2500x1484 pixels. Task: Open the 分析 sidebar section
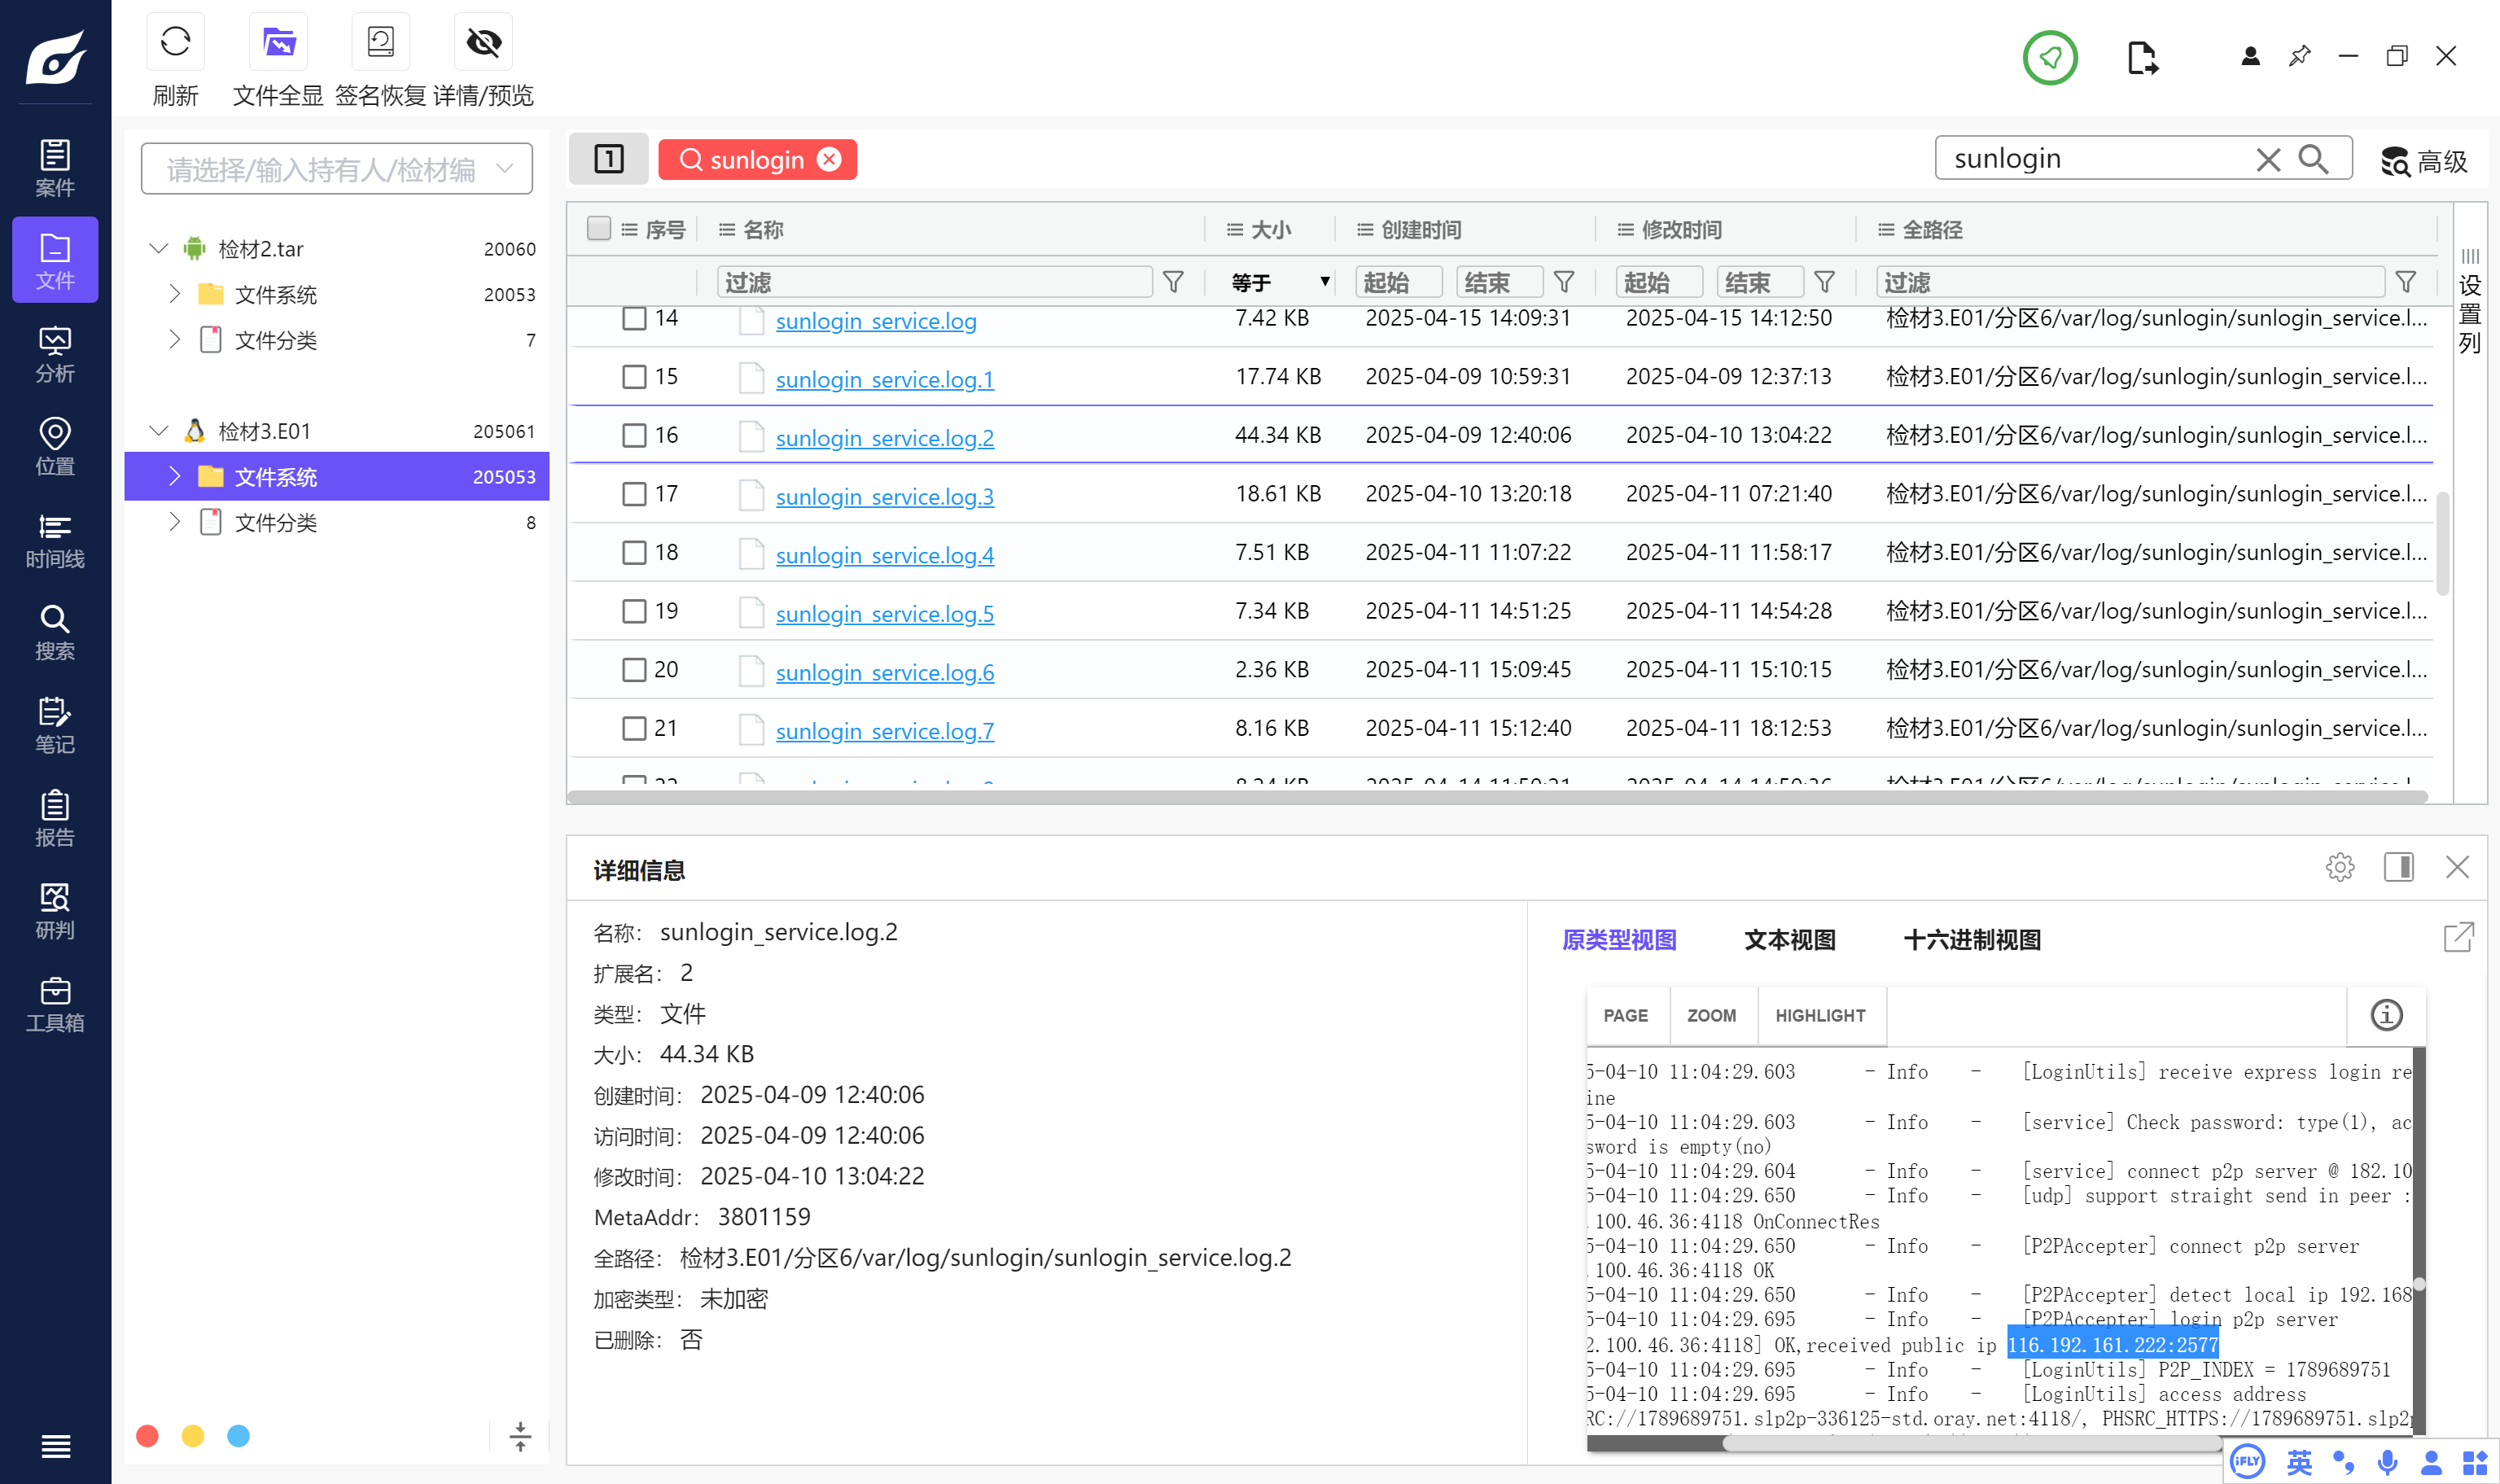point(55,354)
